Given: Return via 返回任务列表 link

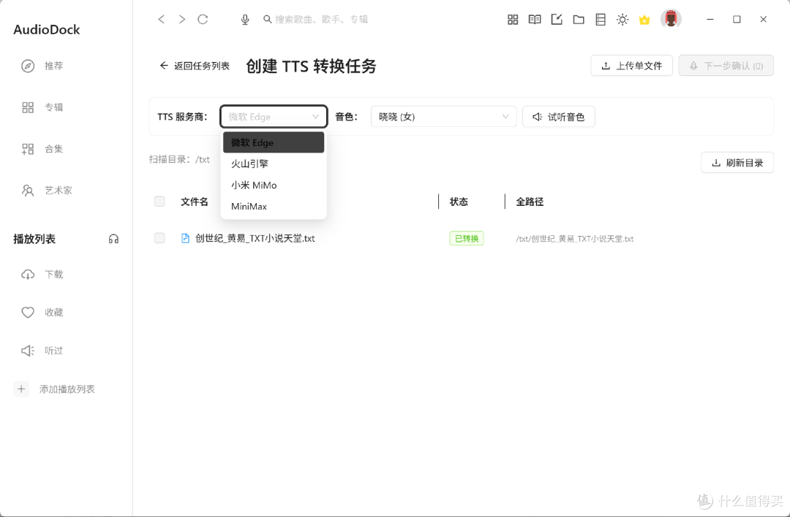Looking at the screenshot, I should point(195,66).
